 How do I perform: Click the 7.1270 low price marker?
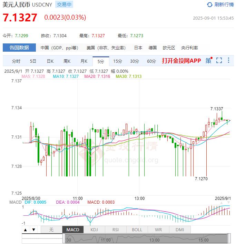(201, 179)
